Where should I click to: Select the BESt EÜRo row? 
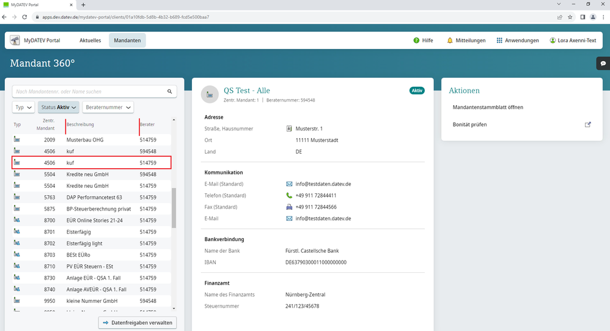pyautogui.click(x=92, y=255)
